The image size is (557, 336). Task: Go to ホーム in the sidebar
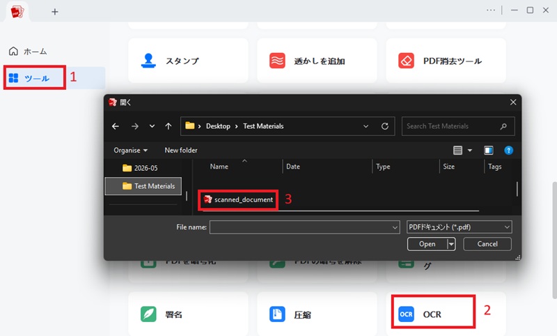coord(28,52)
